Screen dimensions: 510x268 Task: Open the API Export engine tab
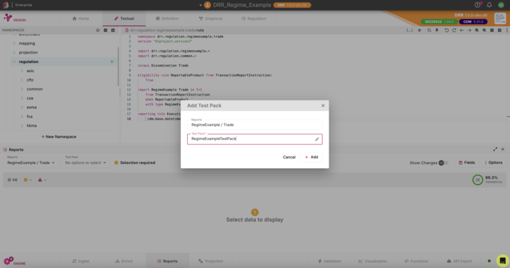[459, 261]
